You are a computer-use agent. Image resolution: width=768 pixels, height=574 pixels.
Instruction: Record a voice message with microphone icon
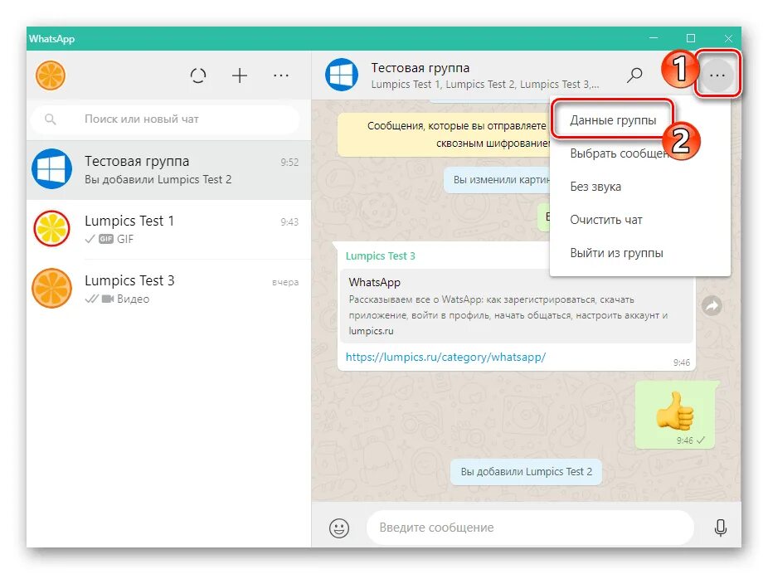[x=720, y=528]
